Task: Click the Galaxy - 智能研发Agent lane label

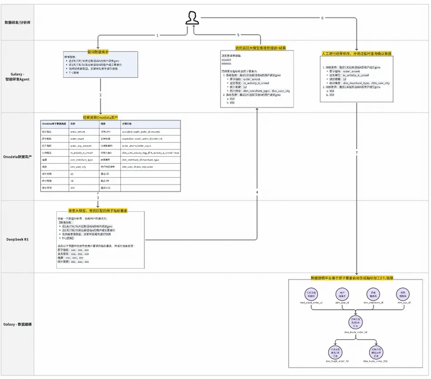Action: tap(17, 77)
